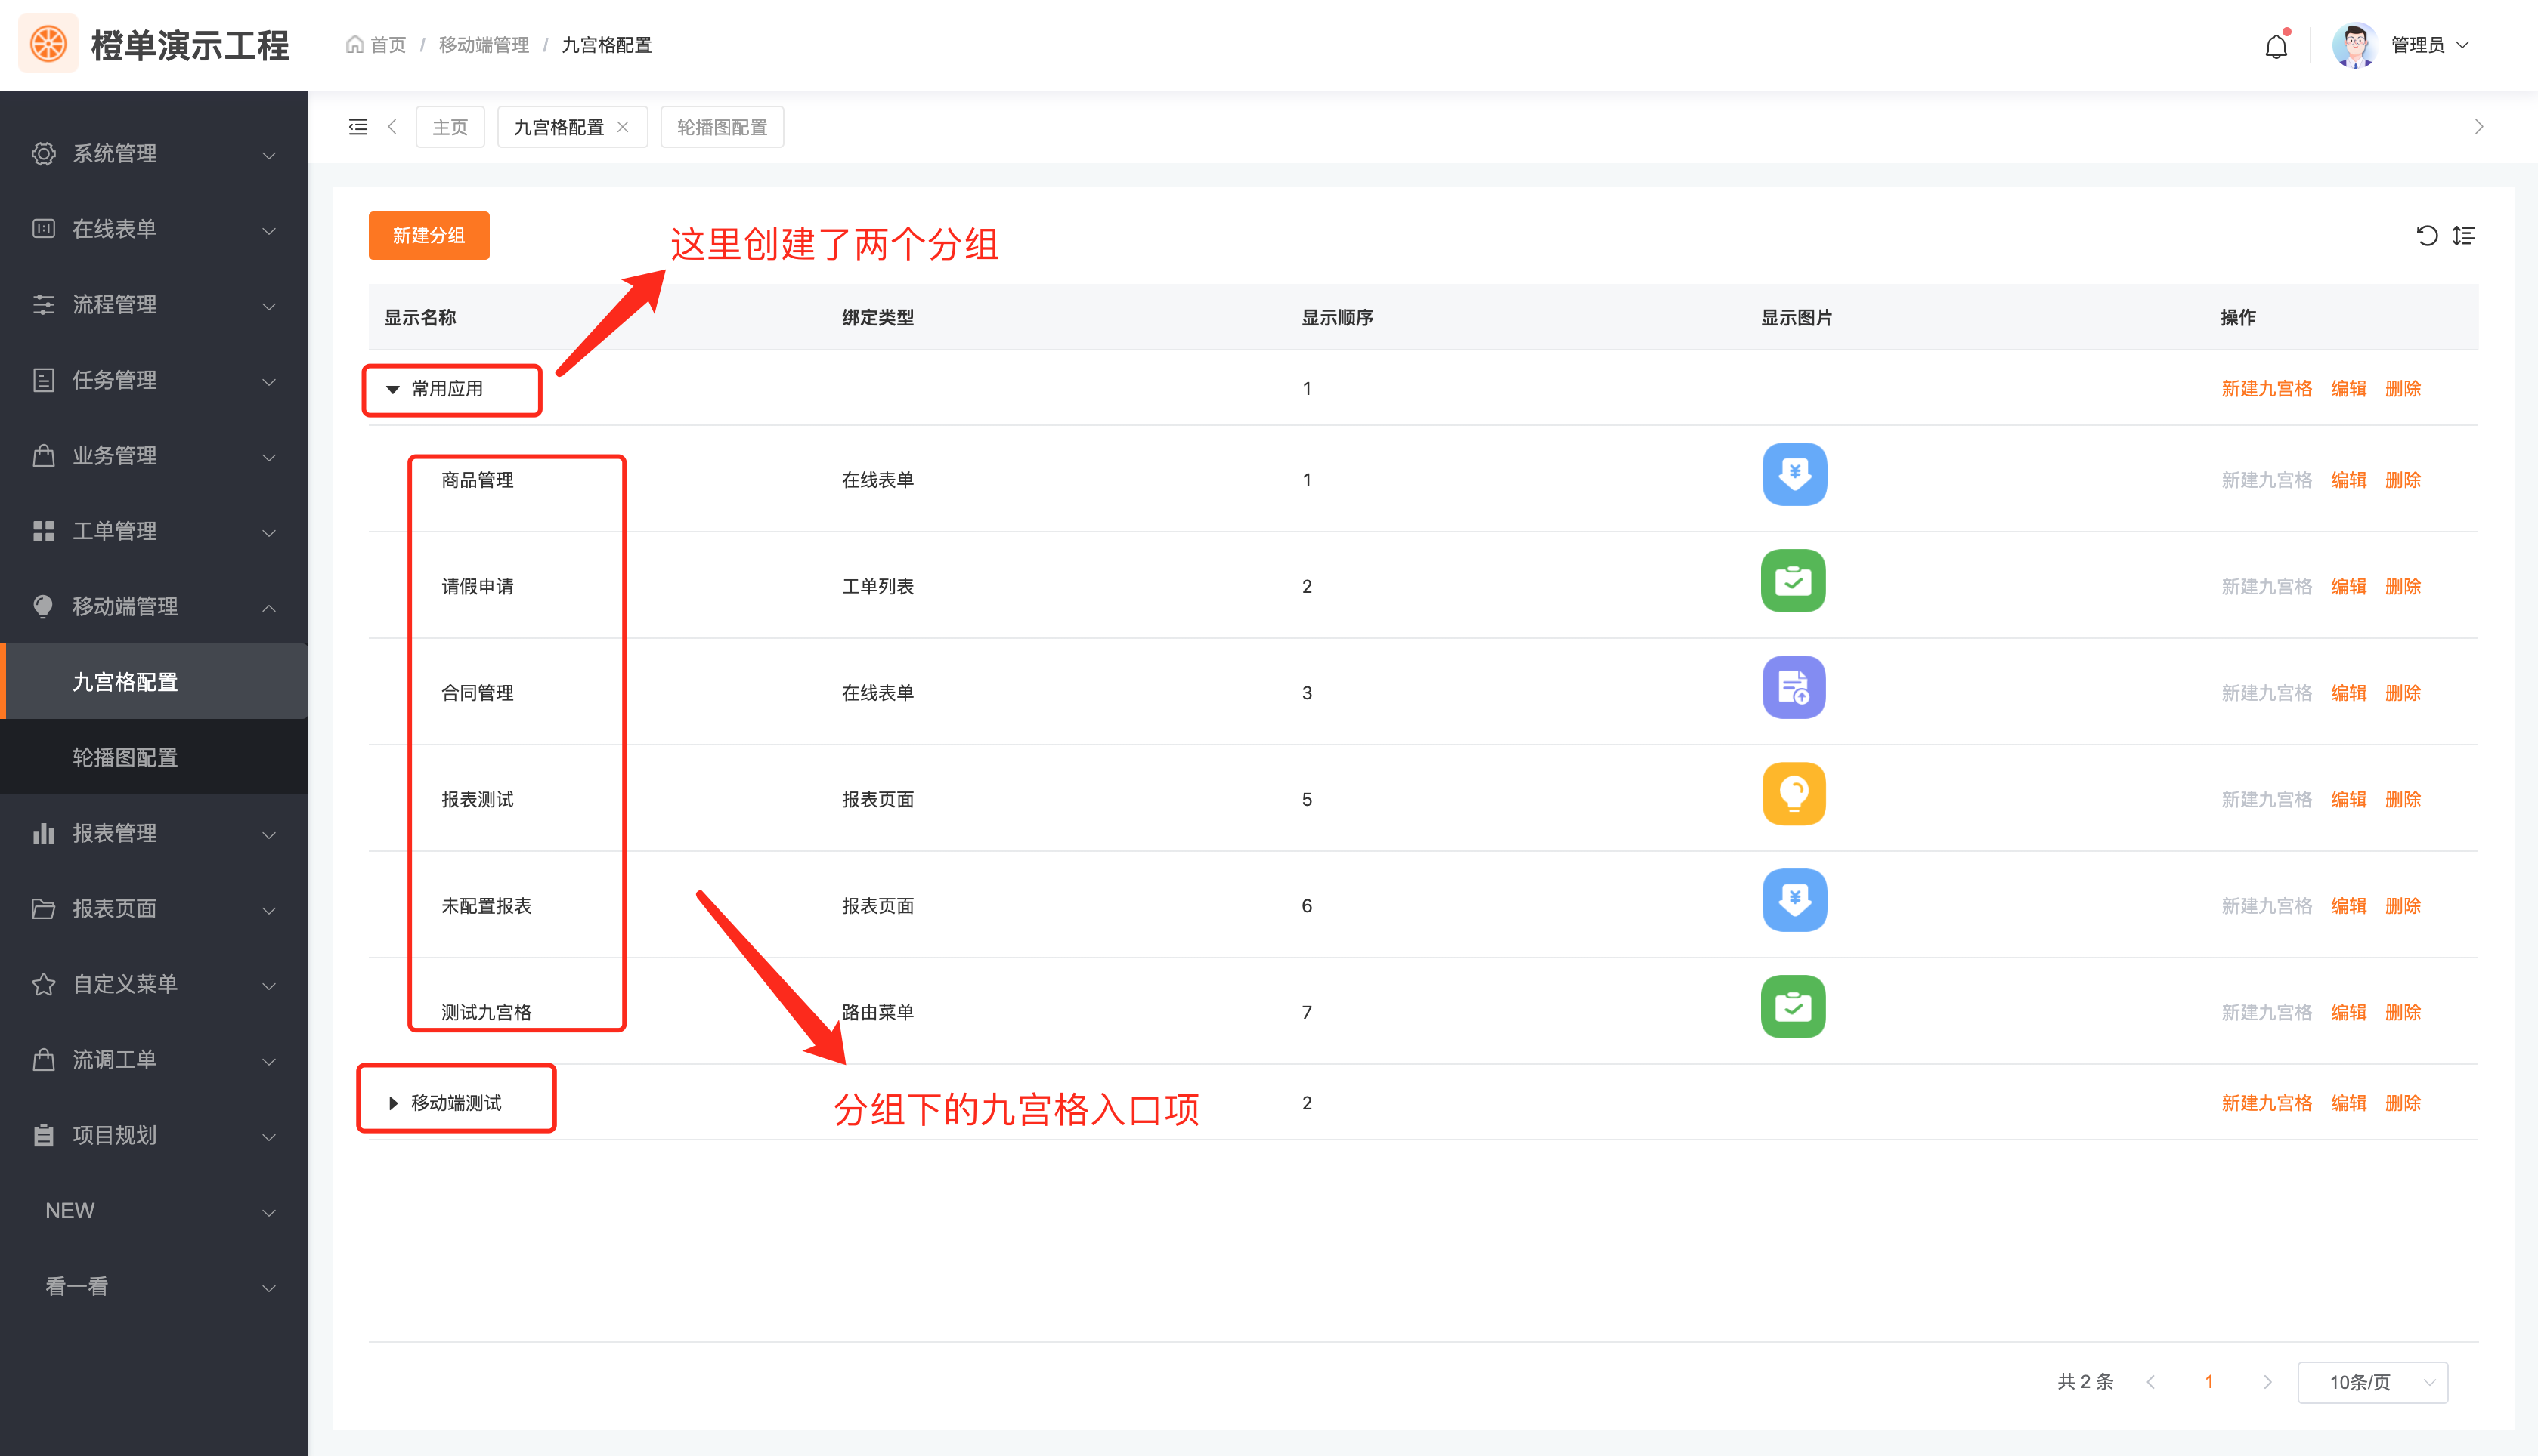The height and width of the screenshot is (1456, 2538).
Task: Delete the 未配置报表 entry
Action: click(x=2402, y=906)
